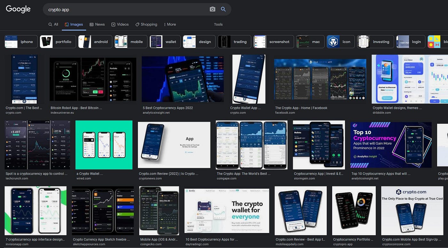Open the coingecko Mobile App image
This screenshot has height=248, width=448.
159,211
